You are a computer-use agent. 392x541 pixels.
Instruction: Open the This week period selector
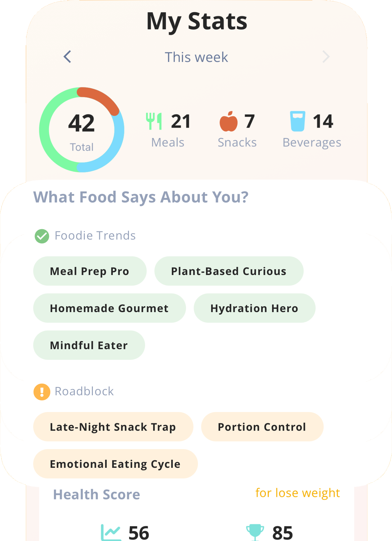(x=196, y=57)
